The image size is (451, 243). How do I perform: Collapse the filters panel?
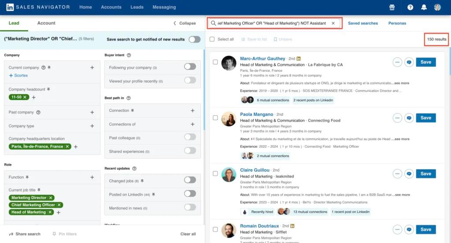(x=185, y=23)
